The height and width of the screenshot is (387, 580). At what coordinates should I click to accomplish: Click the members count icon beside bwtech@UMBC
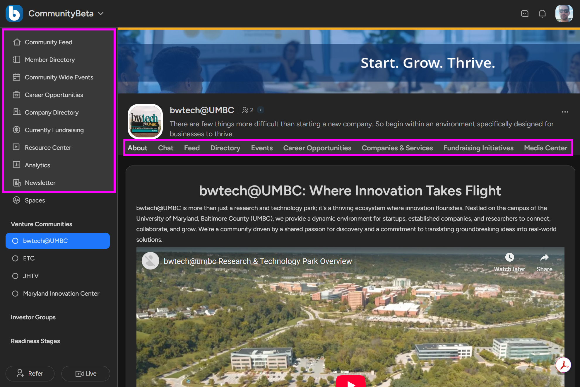point(245,110)
